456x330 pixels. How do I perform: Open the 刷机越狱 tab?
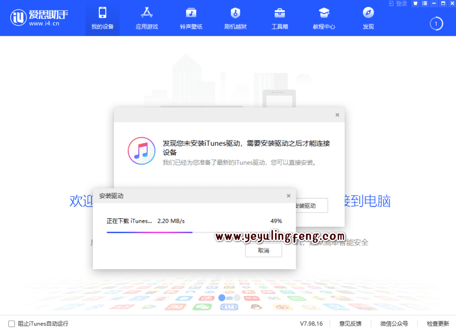tap(236, 18)
